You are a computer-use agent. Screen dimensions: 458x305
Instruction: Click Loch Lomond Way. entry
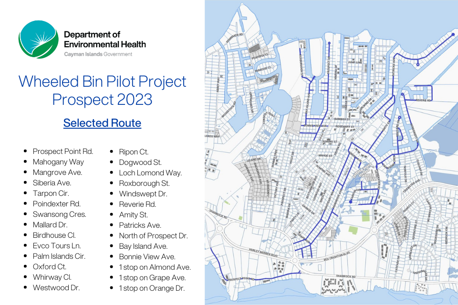(x=150, y=173)
